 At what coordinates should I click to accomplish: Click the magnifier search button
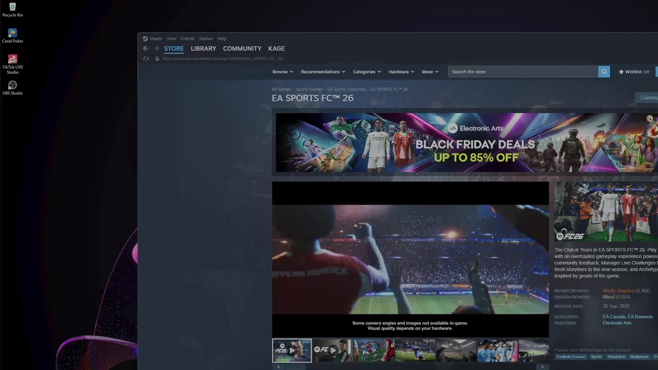pyautogui.click(x=604, y=72)
